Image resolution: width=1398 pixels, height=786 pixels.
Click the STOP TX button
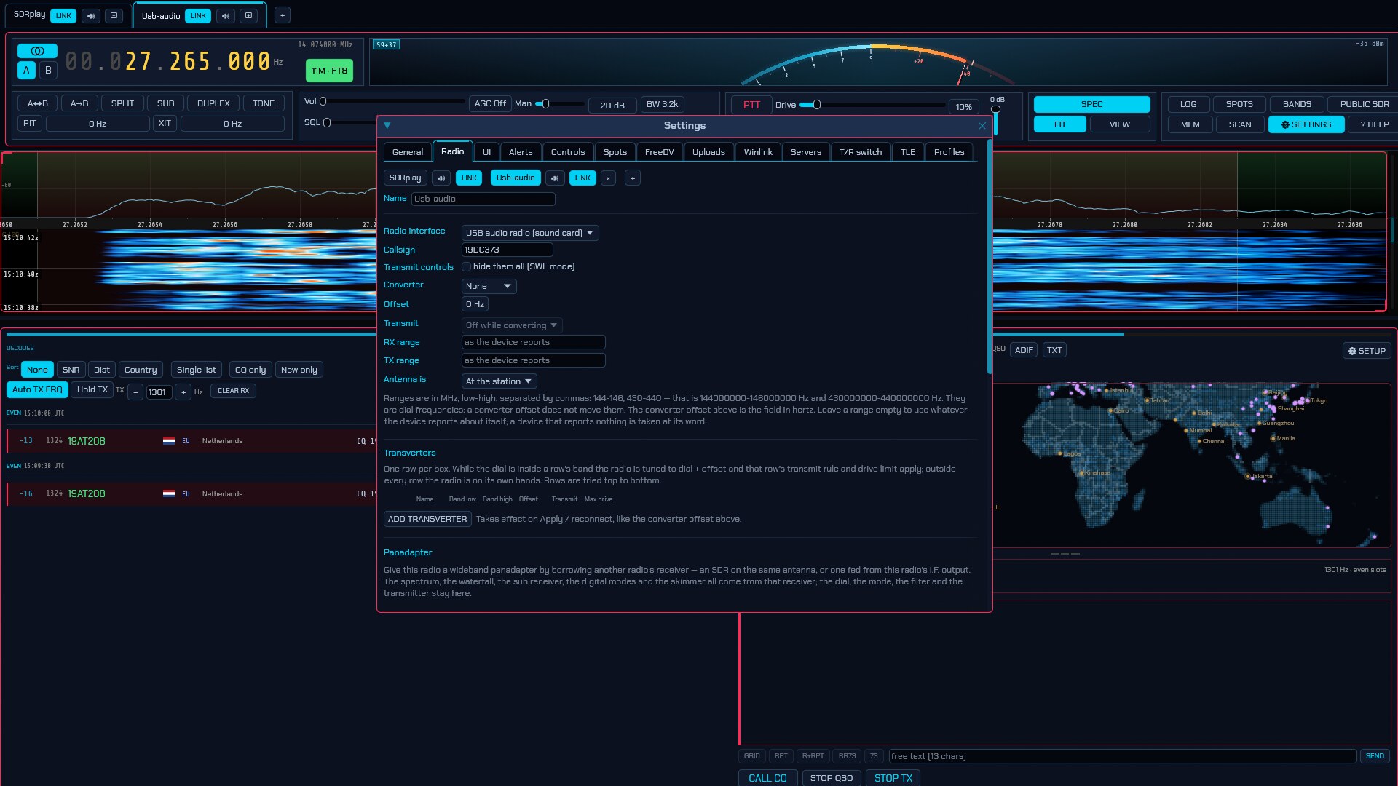click(x=893, y=778)
